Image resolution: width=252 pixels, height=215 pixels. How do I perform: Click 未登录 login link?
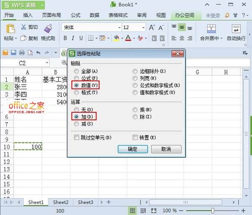[213, 16]
